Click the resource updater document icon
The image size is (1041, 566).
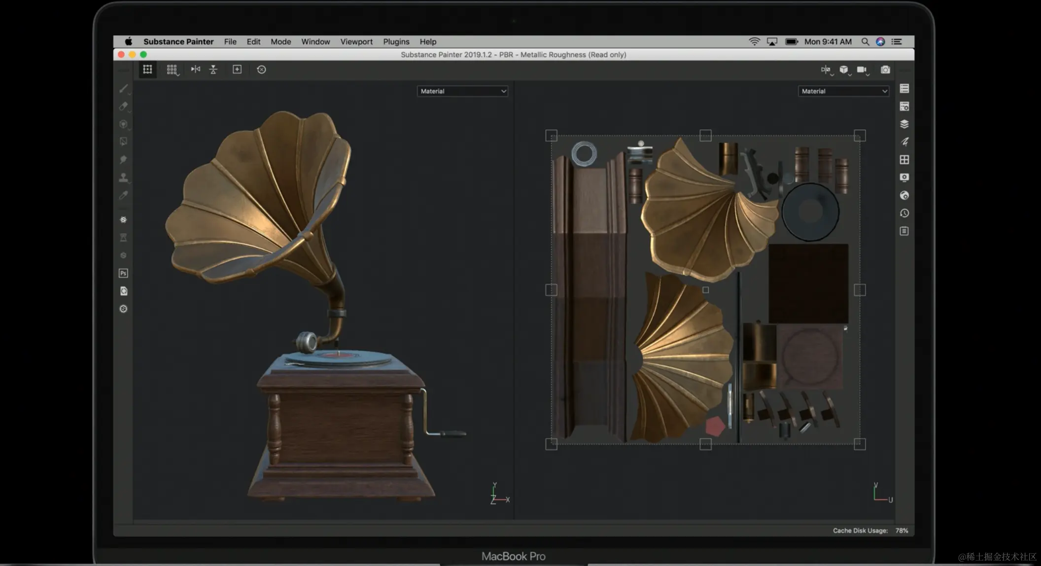tap(124, 291)
